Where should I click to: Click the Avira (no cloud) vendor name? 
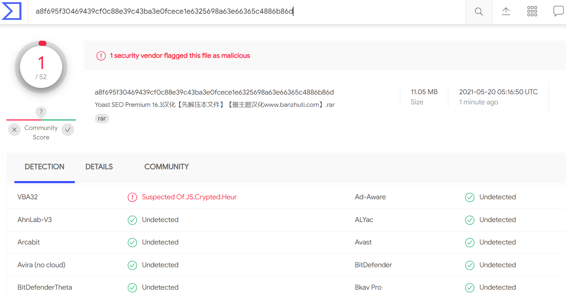click(x=41, y=265)
